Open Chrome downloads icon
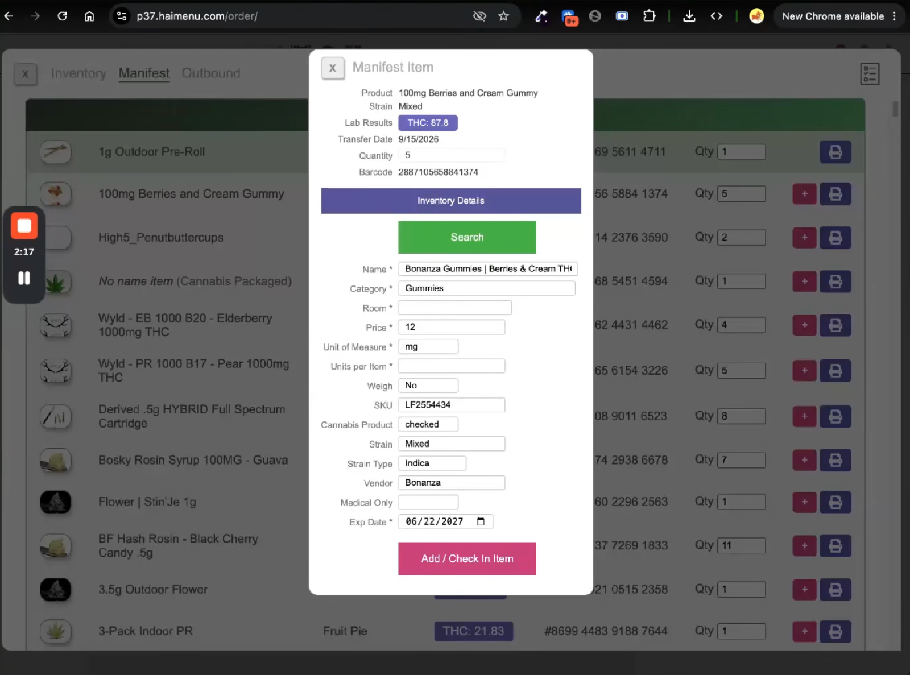This screenshot has height=675, width=910. [689, 16]
